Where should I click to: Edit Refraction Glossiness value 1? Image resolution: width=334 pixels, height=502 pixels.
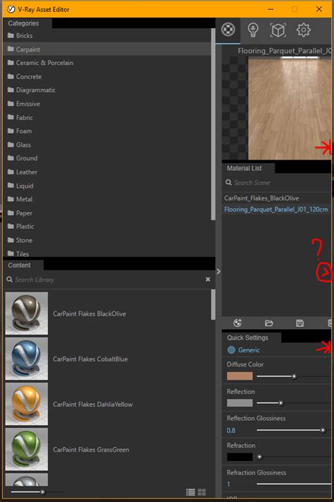click(x=229, y=484)
